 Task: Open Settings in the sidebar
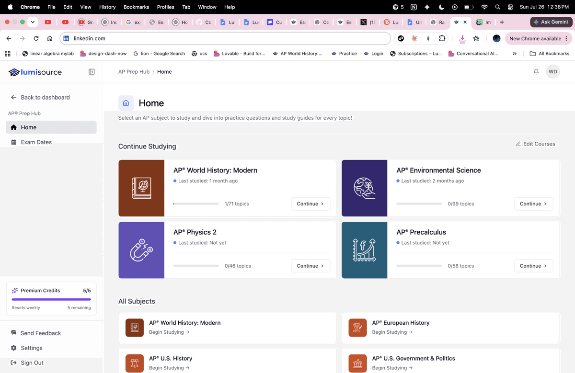(27, 348)
